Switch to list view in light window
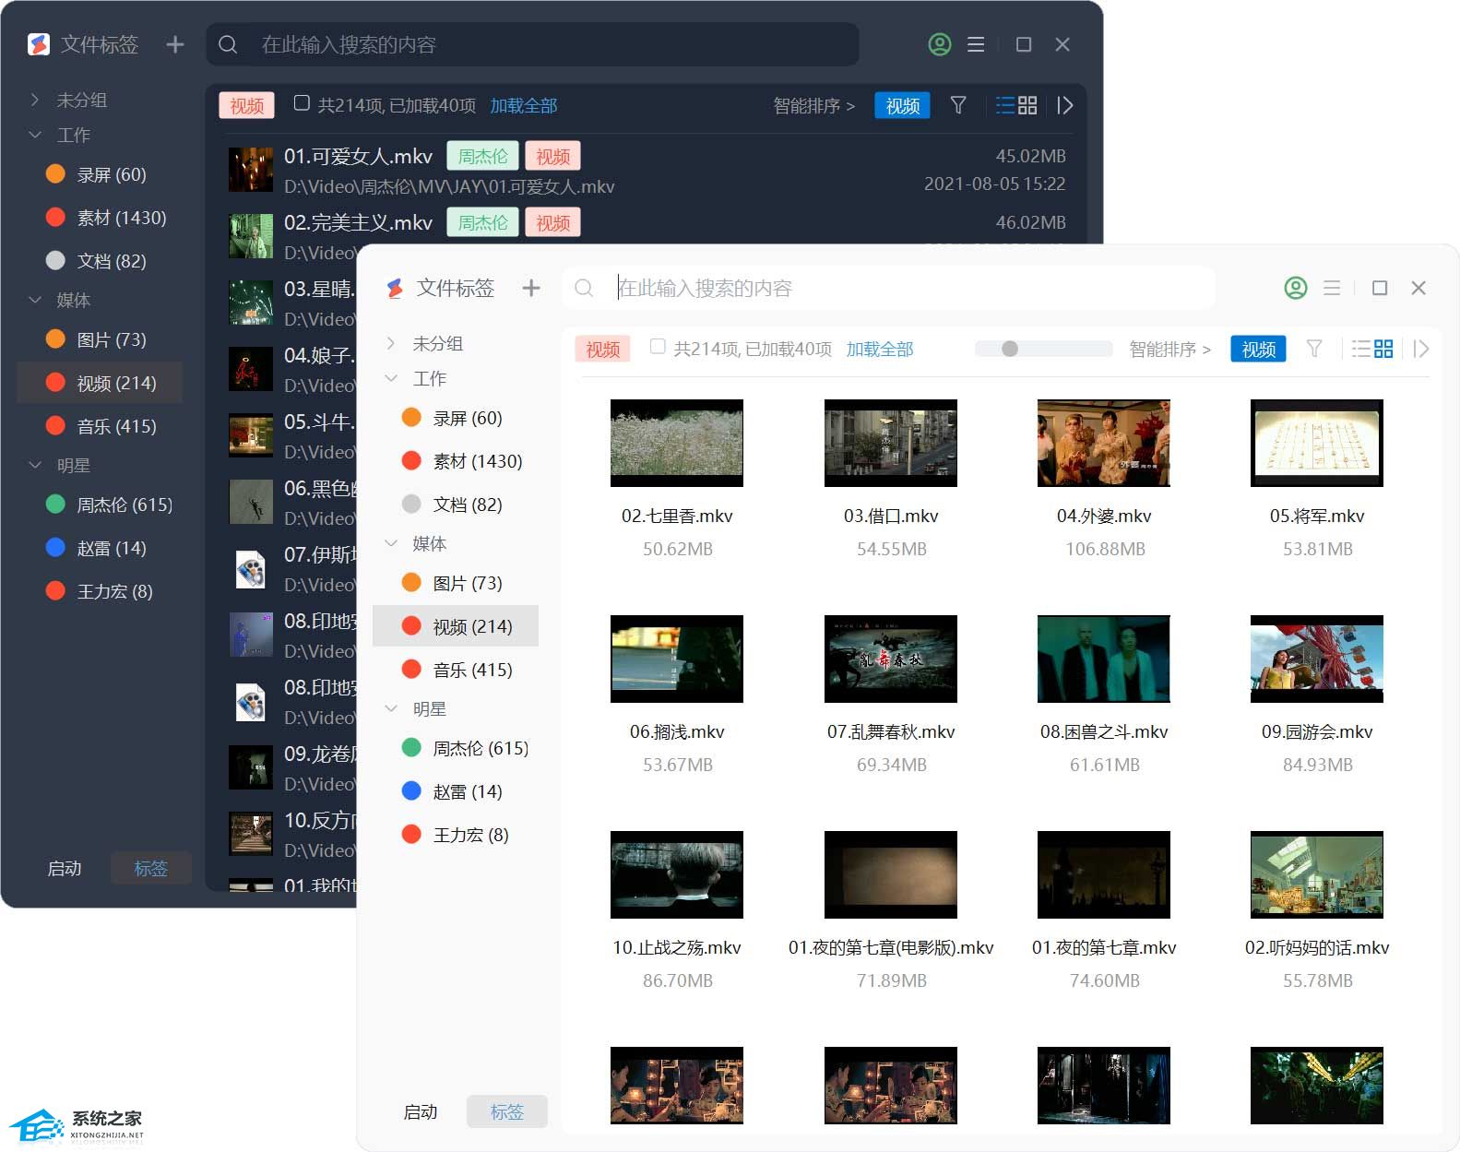 coord(1360,349)
